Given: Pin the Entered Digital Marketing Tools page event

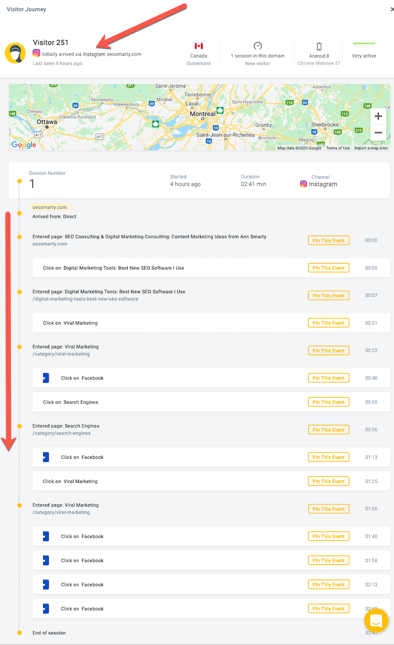Looking at the screenshot, I should point(328,296).
